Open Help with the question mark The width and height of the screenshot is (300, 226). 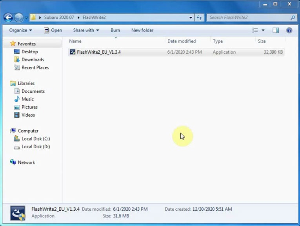[x=289, y=30]
